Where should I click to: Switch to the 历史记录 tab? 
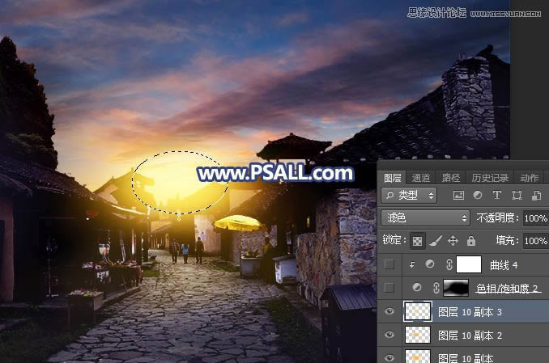pyautogui.click(x=490, y=178)
